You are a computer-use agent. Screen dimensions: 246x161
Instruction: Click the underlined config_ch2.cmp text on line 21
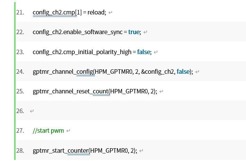click(54, 12)
